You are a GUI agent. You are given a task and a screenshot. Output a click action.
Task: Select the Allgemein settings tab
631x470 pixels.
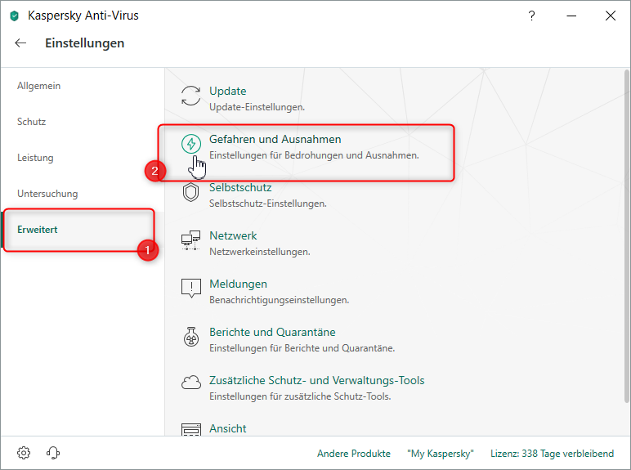tap(38, 86)
